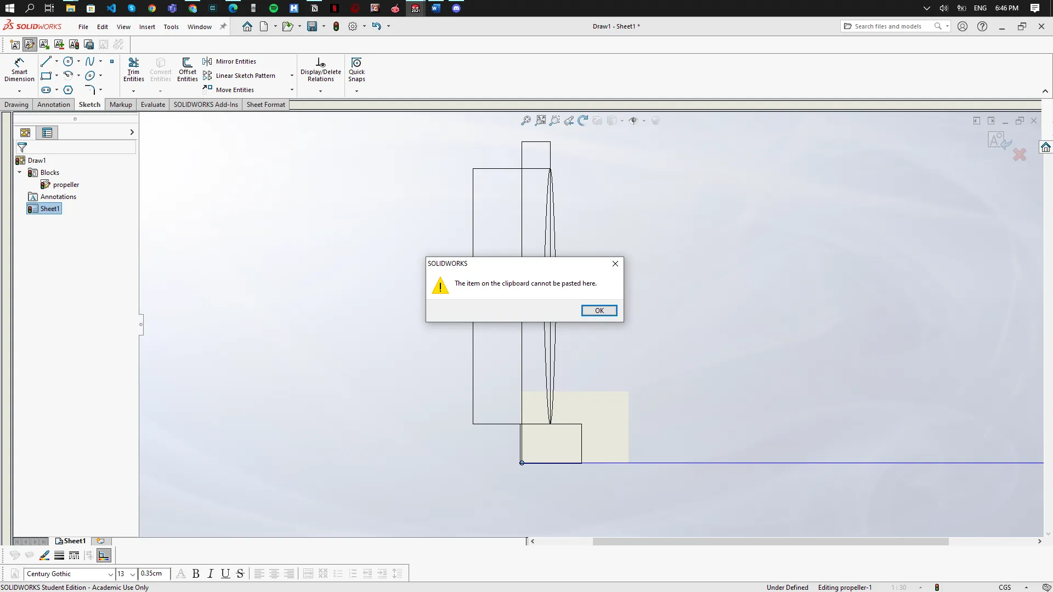Select the Line sketch tool
1053x592 pixels.
coord(46,61)
